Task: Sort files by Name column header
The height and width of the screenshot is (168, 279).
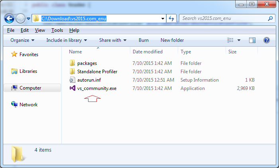Action: coord(75,52)
